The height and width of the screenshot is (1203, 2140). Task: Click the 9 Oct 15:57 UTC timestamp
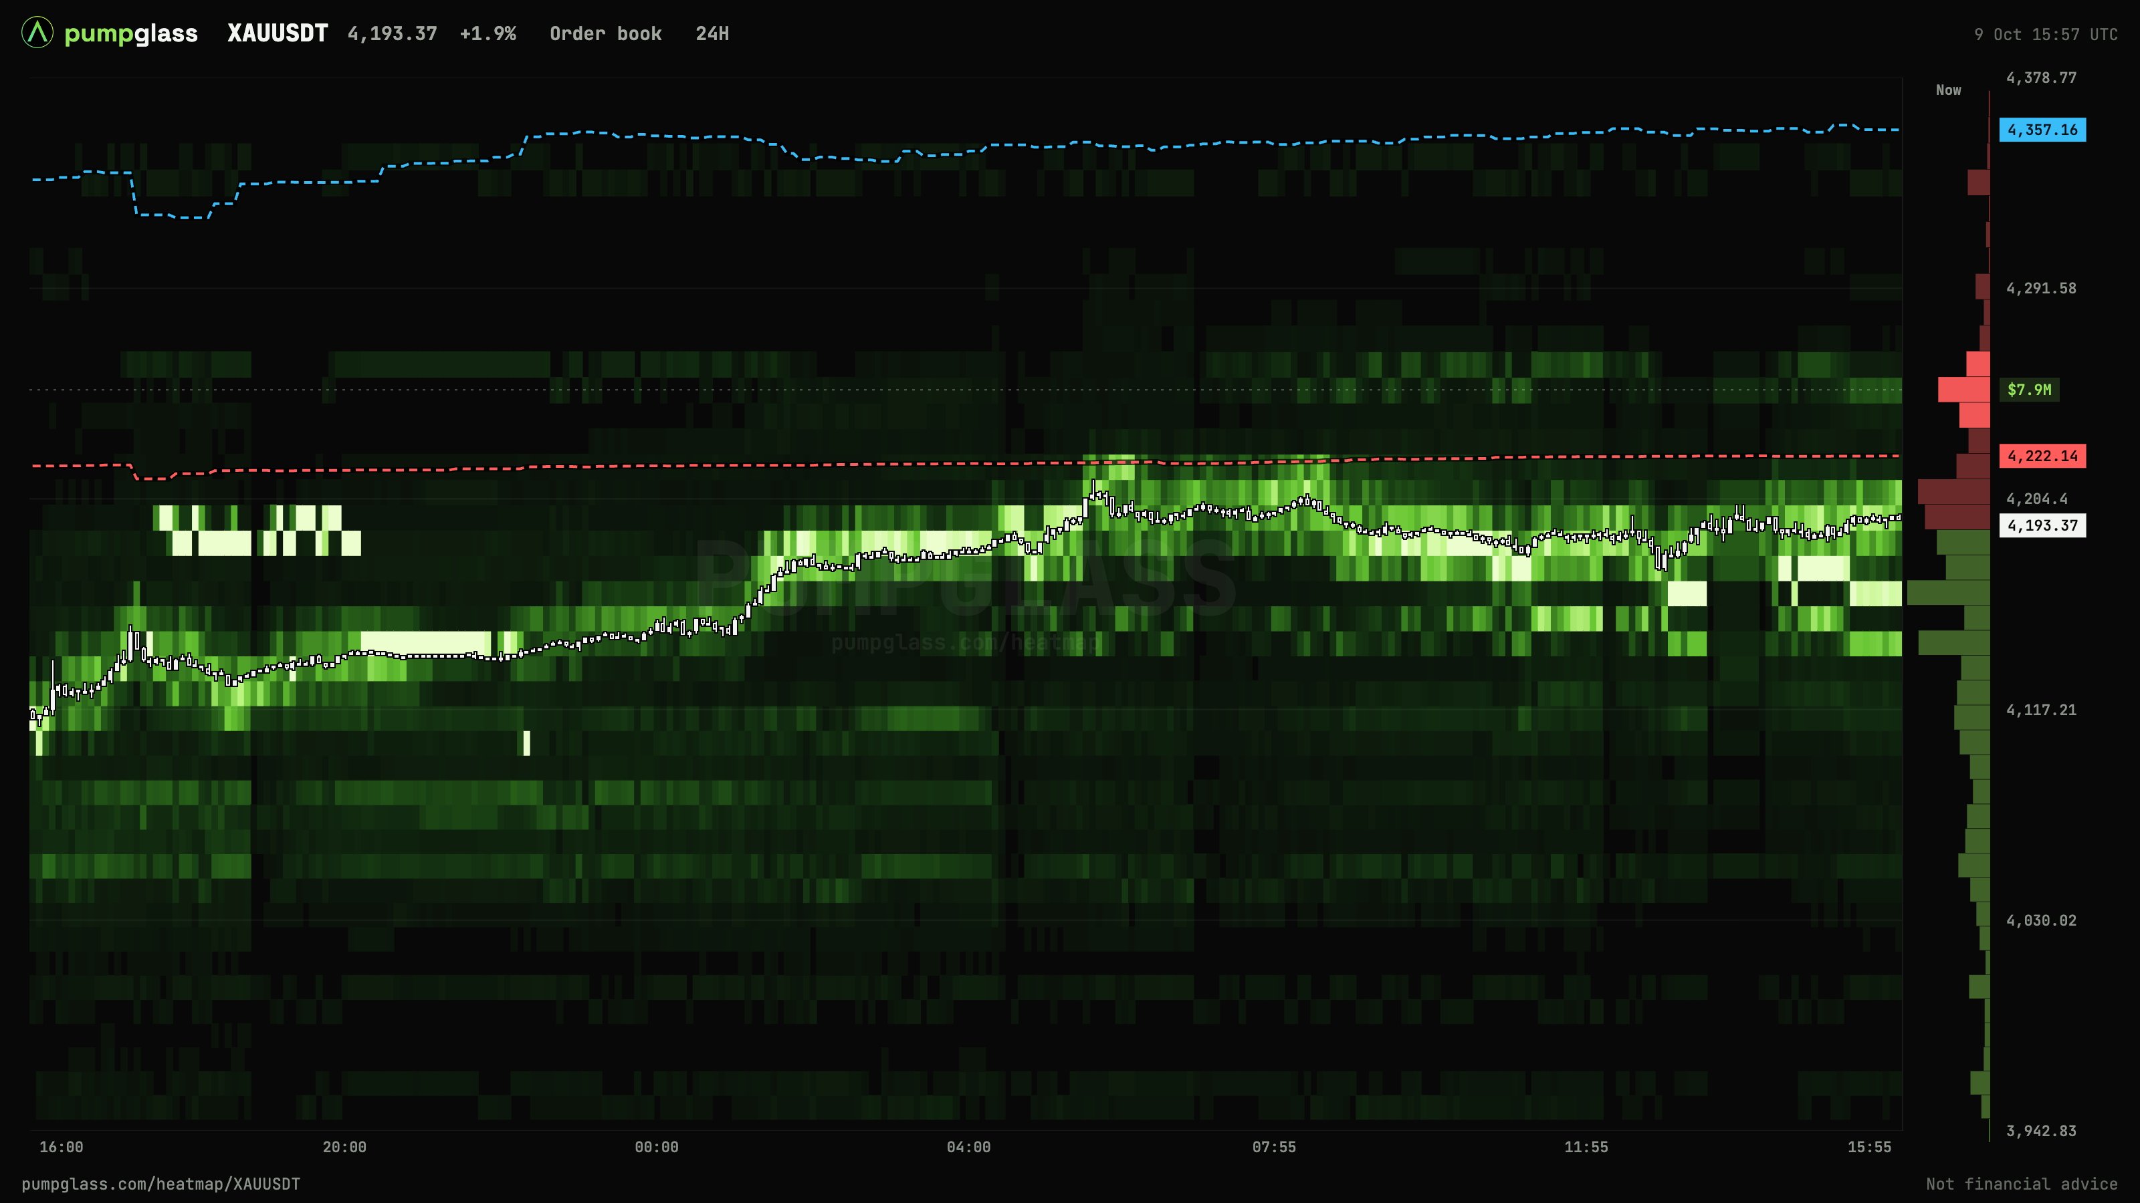point(2045,35)
